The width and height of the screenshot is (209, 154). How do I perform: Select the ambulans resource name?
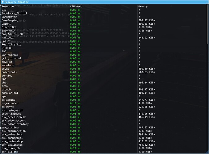pos(8,65)
